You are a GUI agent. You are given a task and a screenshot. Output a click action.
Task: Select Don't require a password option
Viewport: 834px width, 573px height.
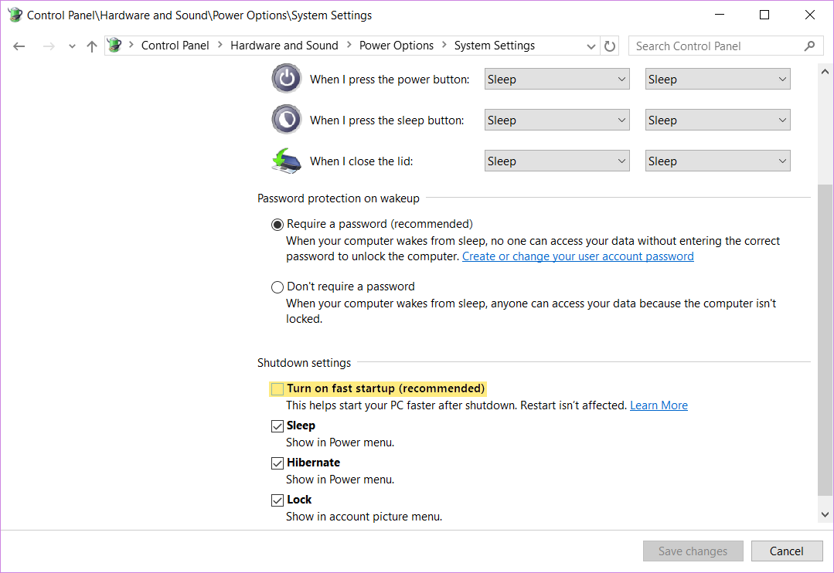point(277,286)
